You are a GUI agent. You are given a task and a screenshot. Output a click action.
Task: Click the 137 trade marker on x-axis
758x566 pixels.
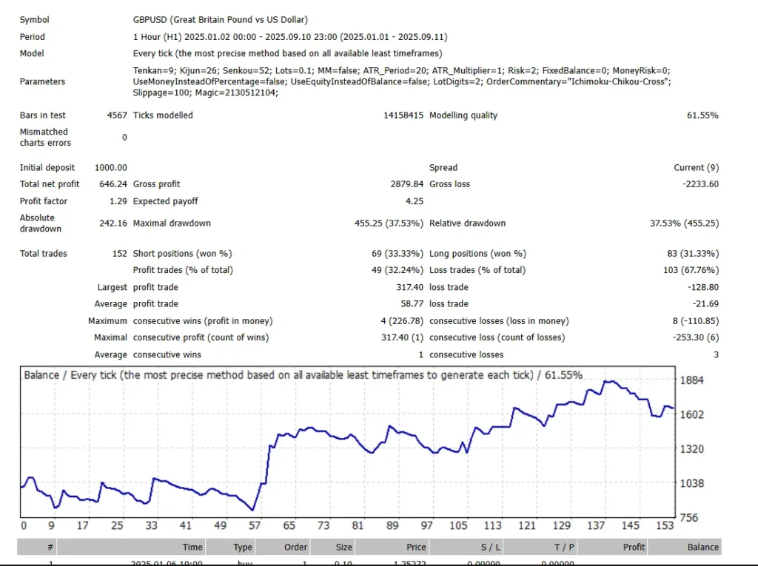(596, 525)
